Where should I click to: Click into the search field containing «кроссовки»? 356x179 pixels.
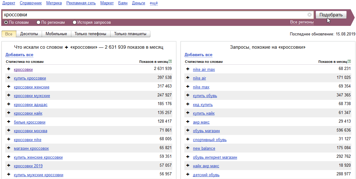click(x=154, y=15)
